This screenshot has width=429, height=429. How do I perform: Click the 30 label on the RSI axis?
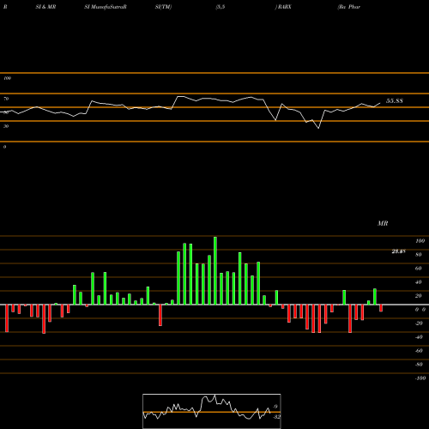pyautogui.click(x=6, y=126)
